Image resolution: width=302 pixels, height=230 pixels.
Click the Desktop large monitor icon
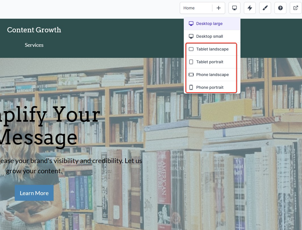pos(191,24)
